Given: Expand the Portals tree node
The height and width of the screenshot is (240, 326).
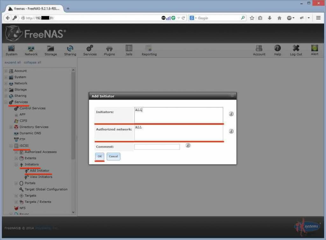Looking at the screenshot, I should tap(16, 183).
